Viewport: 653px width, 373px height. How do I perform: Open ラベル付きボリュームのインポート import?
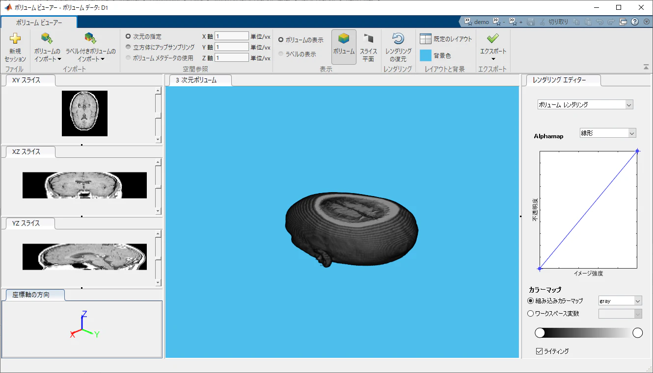point(90,47)
